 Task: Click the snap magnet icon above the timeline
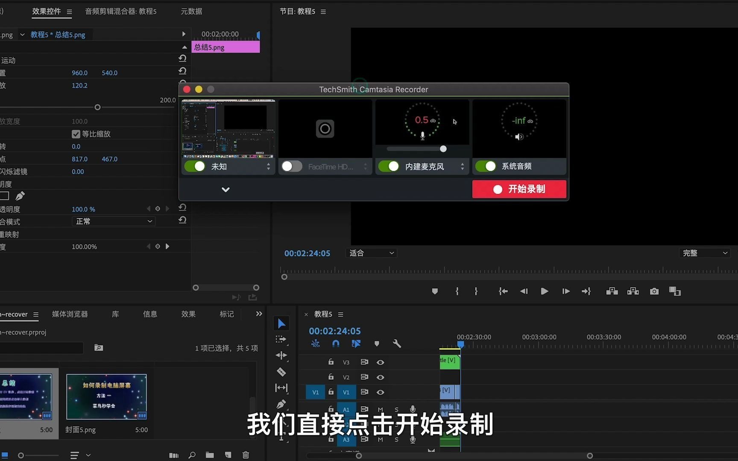coord(336,344)
